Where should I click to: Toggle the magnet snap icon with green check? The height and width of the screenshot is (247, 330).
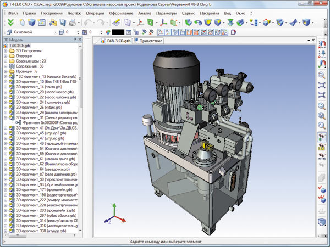(x=322, y=64)
